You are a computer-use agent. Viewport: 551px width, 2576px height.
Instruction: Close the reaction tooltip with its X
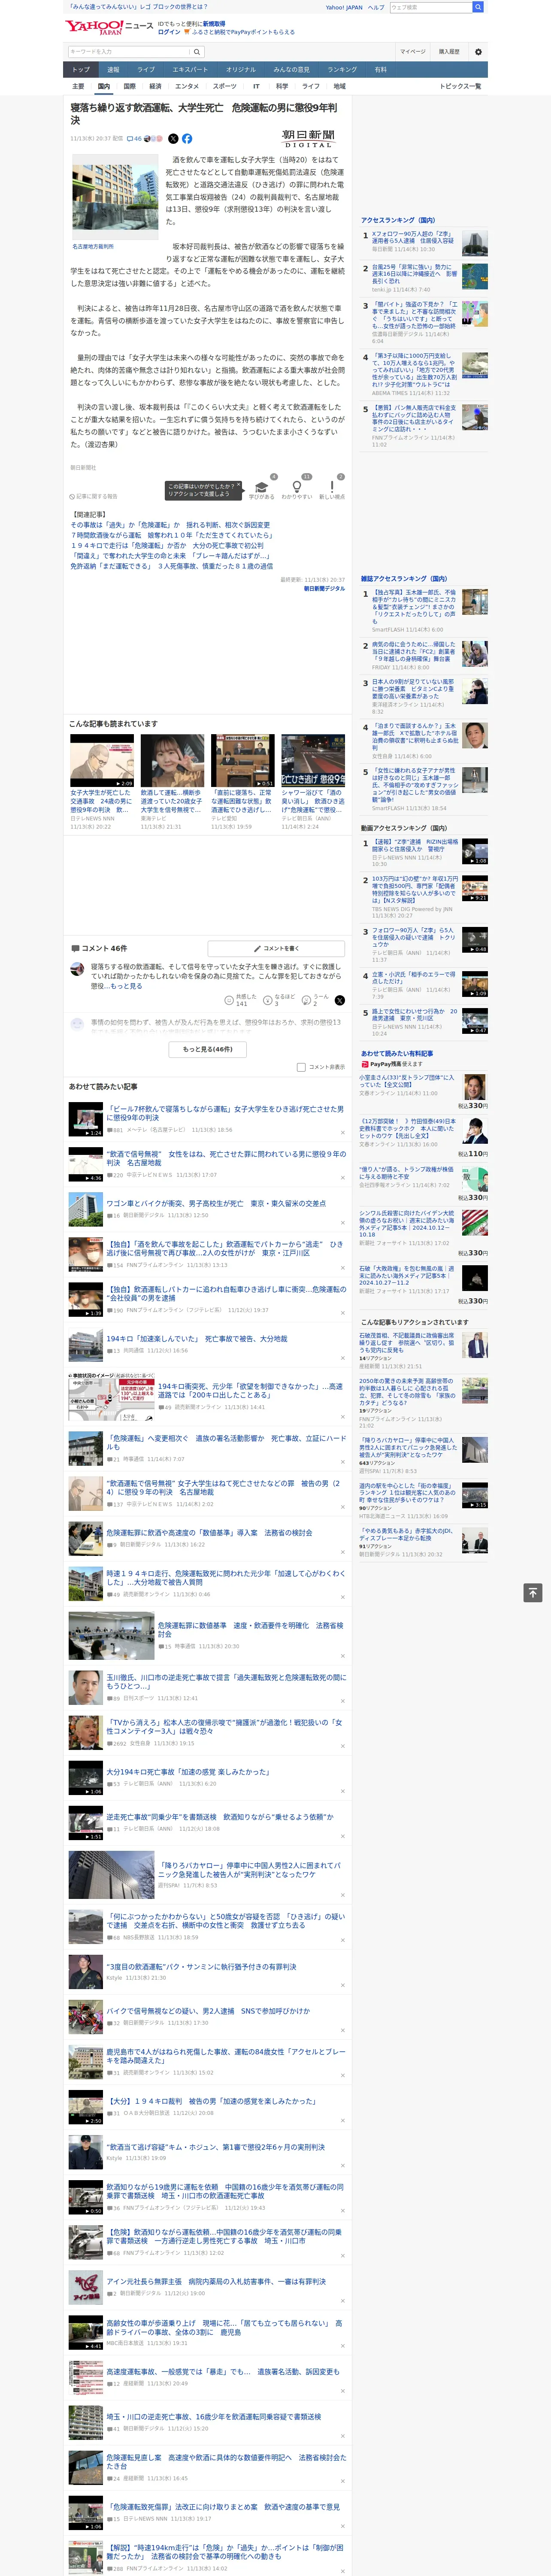click(x=240, y=486)
